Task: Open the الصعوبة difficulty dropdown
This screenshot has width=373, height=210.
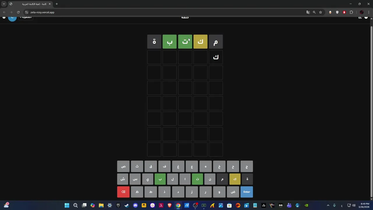Action: tap(26, 17)
